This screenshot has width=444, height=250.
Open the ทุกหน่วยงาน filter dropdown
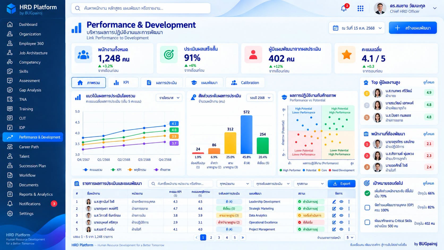pyautogui.click(x=234, y=184)
